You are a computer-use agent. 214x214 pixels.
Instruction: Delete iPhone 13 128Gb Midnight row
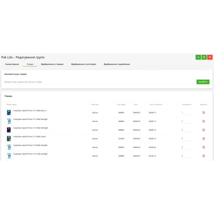point(204,130)
